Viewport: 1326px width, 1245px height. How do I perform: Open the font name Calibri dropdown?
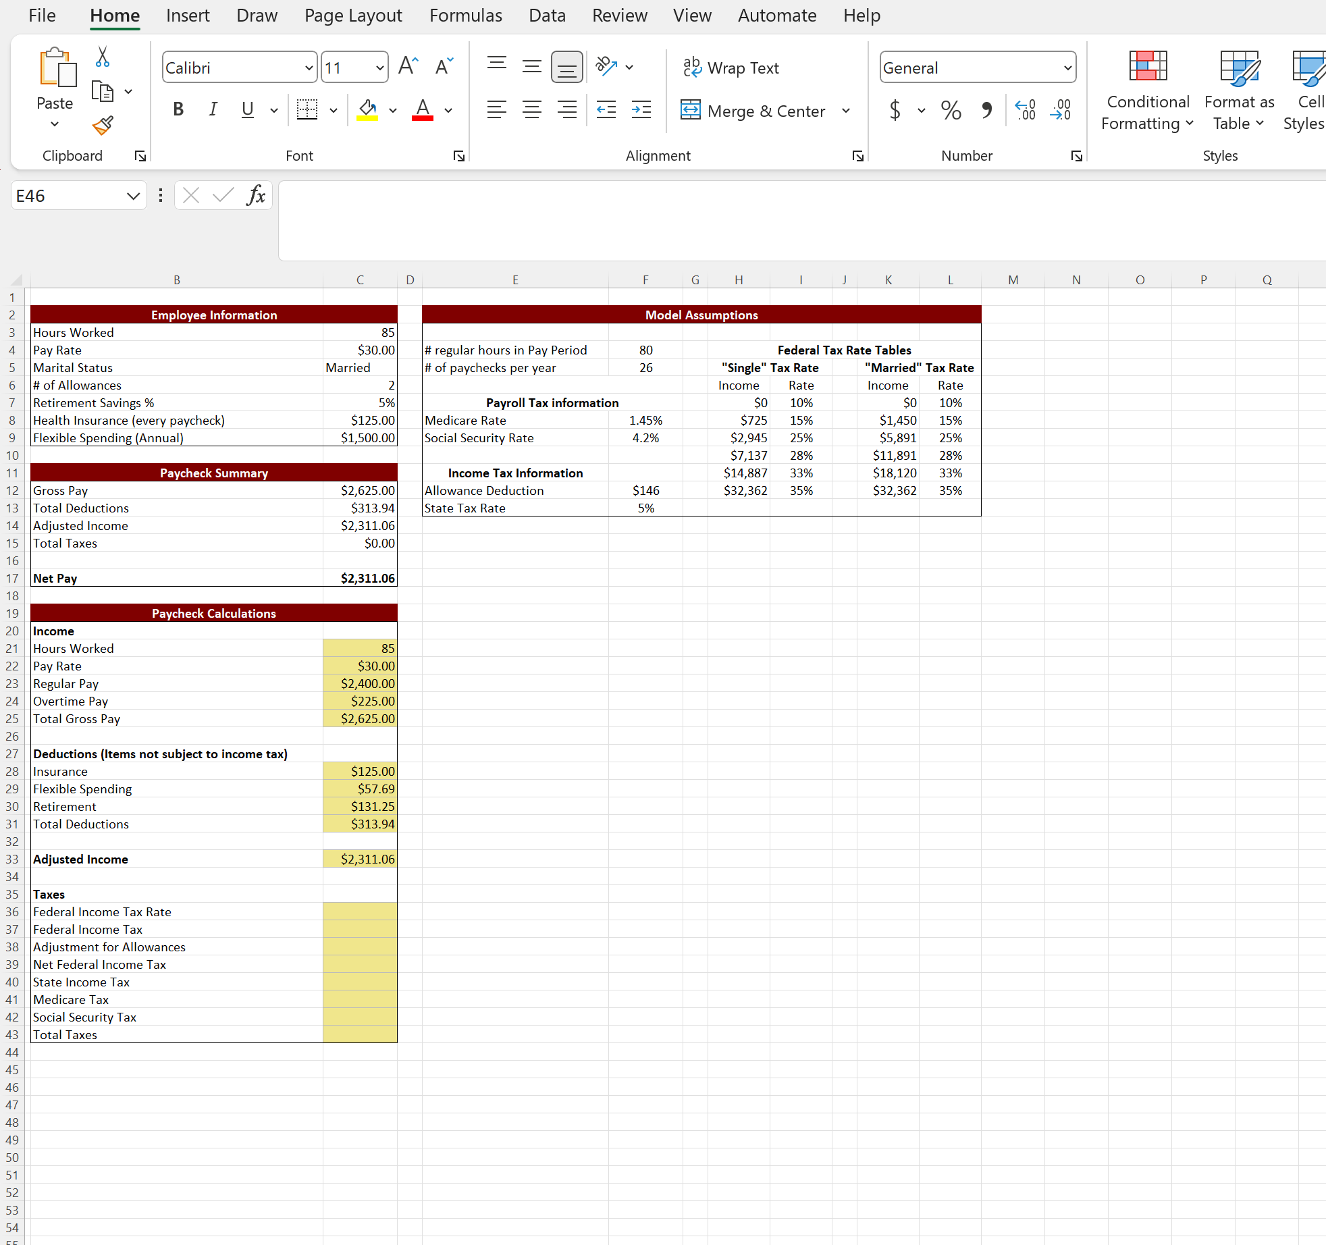coord(309,68)
